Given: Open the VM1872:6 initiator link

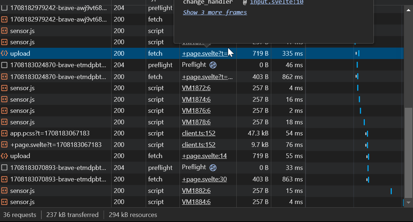Looking at the screenshot, I should [196, 88].
